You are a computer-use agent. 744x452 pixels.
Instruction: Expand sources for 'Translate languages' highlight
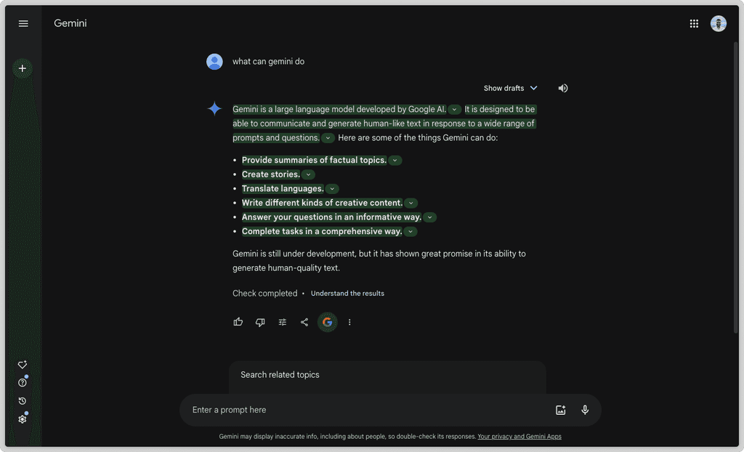[331, 188]
